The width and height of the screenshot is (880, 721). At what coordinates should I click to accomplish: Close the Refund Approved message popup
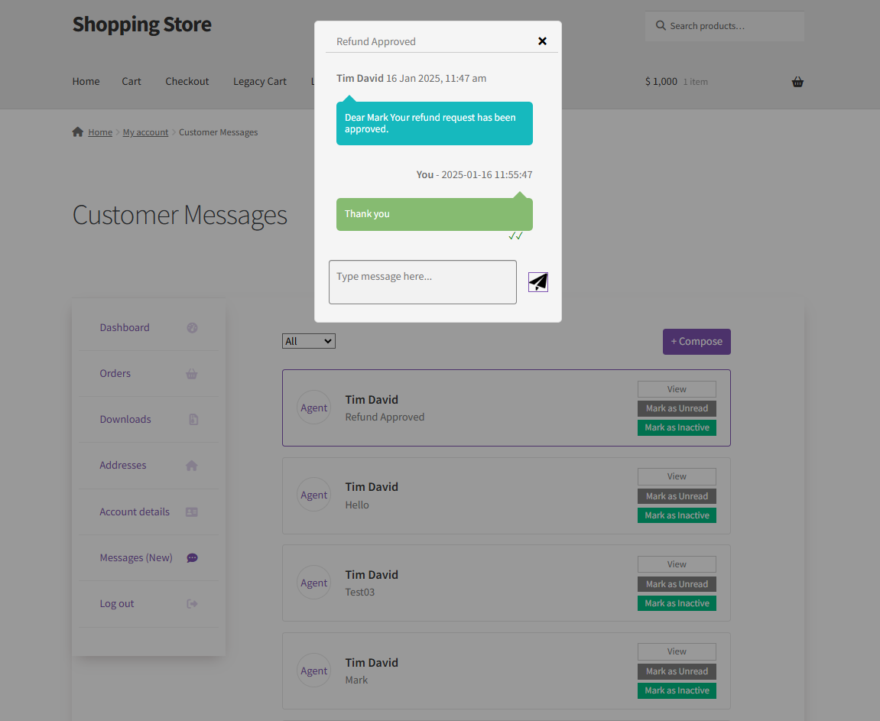tap(542, 41)
